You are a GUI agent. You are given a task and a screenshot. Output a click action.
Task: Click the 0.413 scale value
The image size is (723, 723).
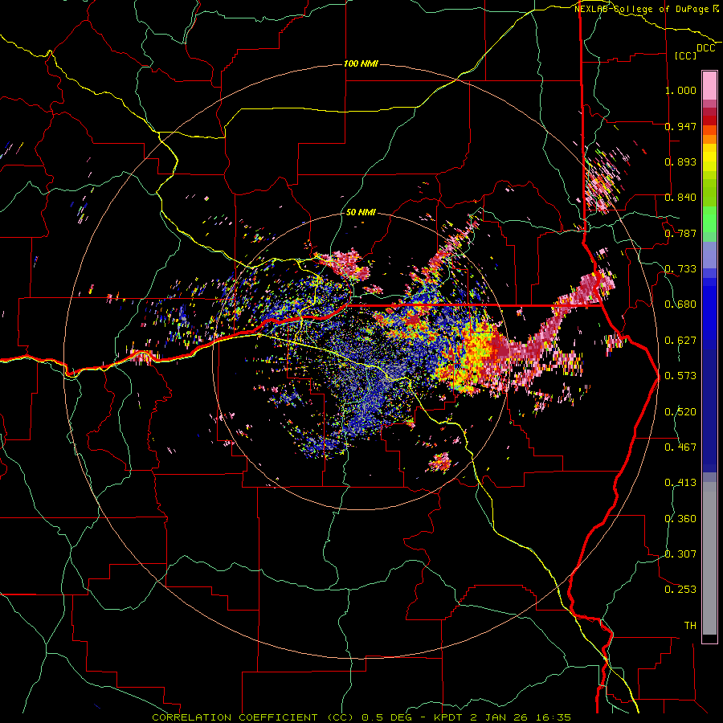[680, 483]
